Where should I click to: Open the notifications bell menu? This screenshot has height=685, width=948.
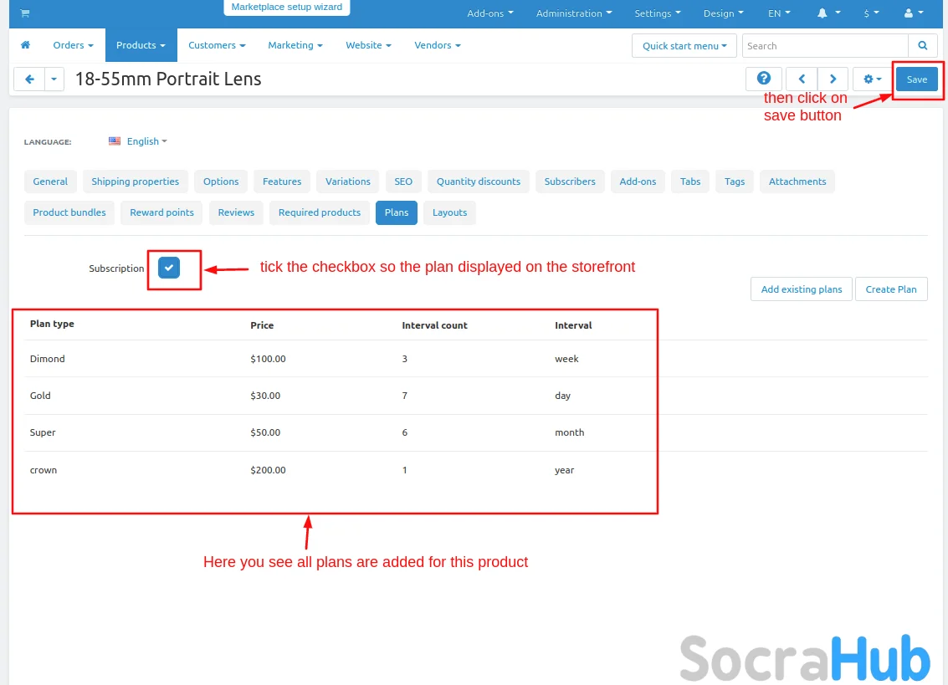(x=827, y=13)
